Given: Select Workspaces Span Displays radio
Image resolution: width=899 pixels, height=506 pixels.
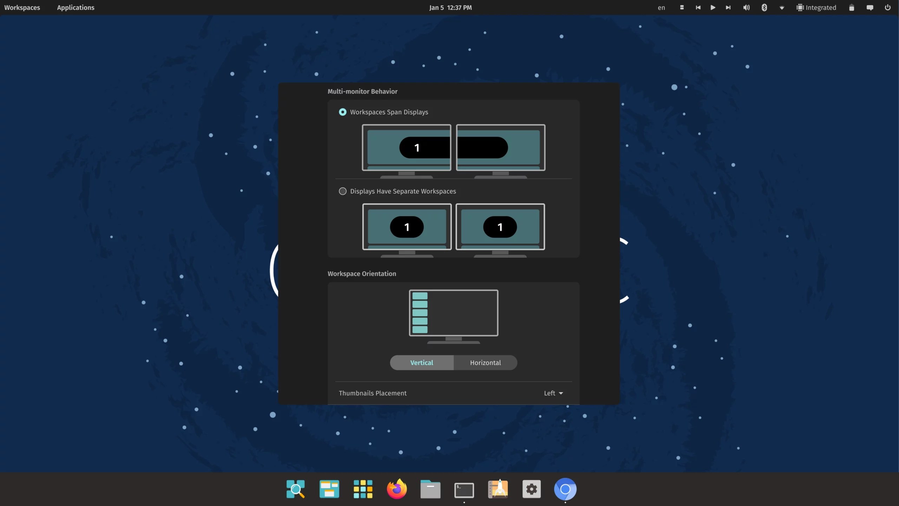Looking at the screenshot, I should click(x=342, y=112).
